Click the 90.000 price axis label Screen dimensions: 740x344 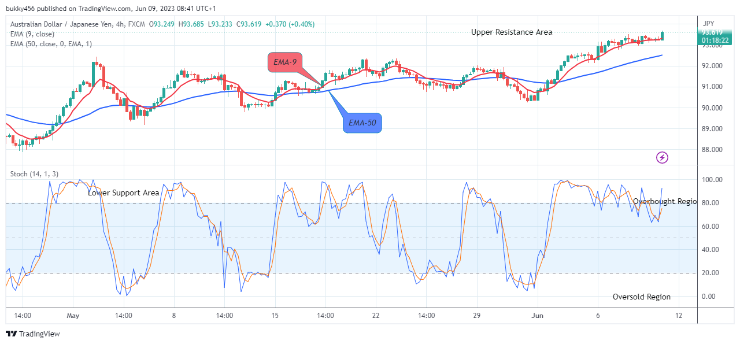(x=712, y=108)
